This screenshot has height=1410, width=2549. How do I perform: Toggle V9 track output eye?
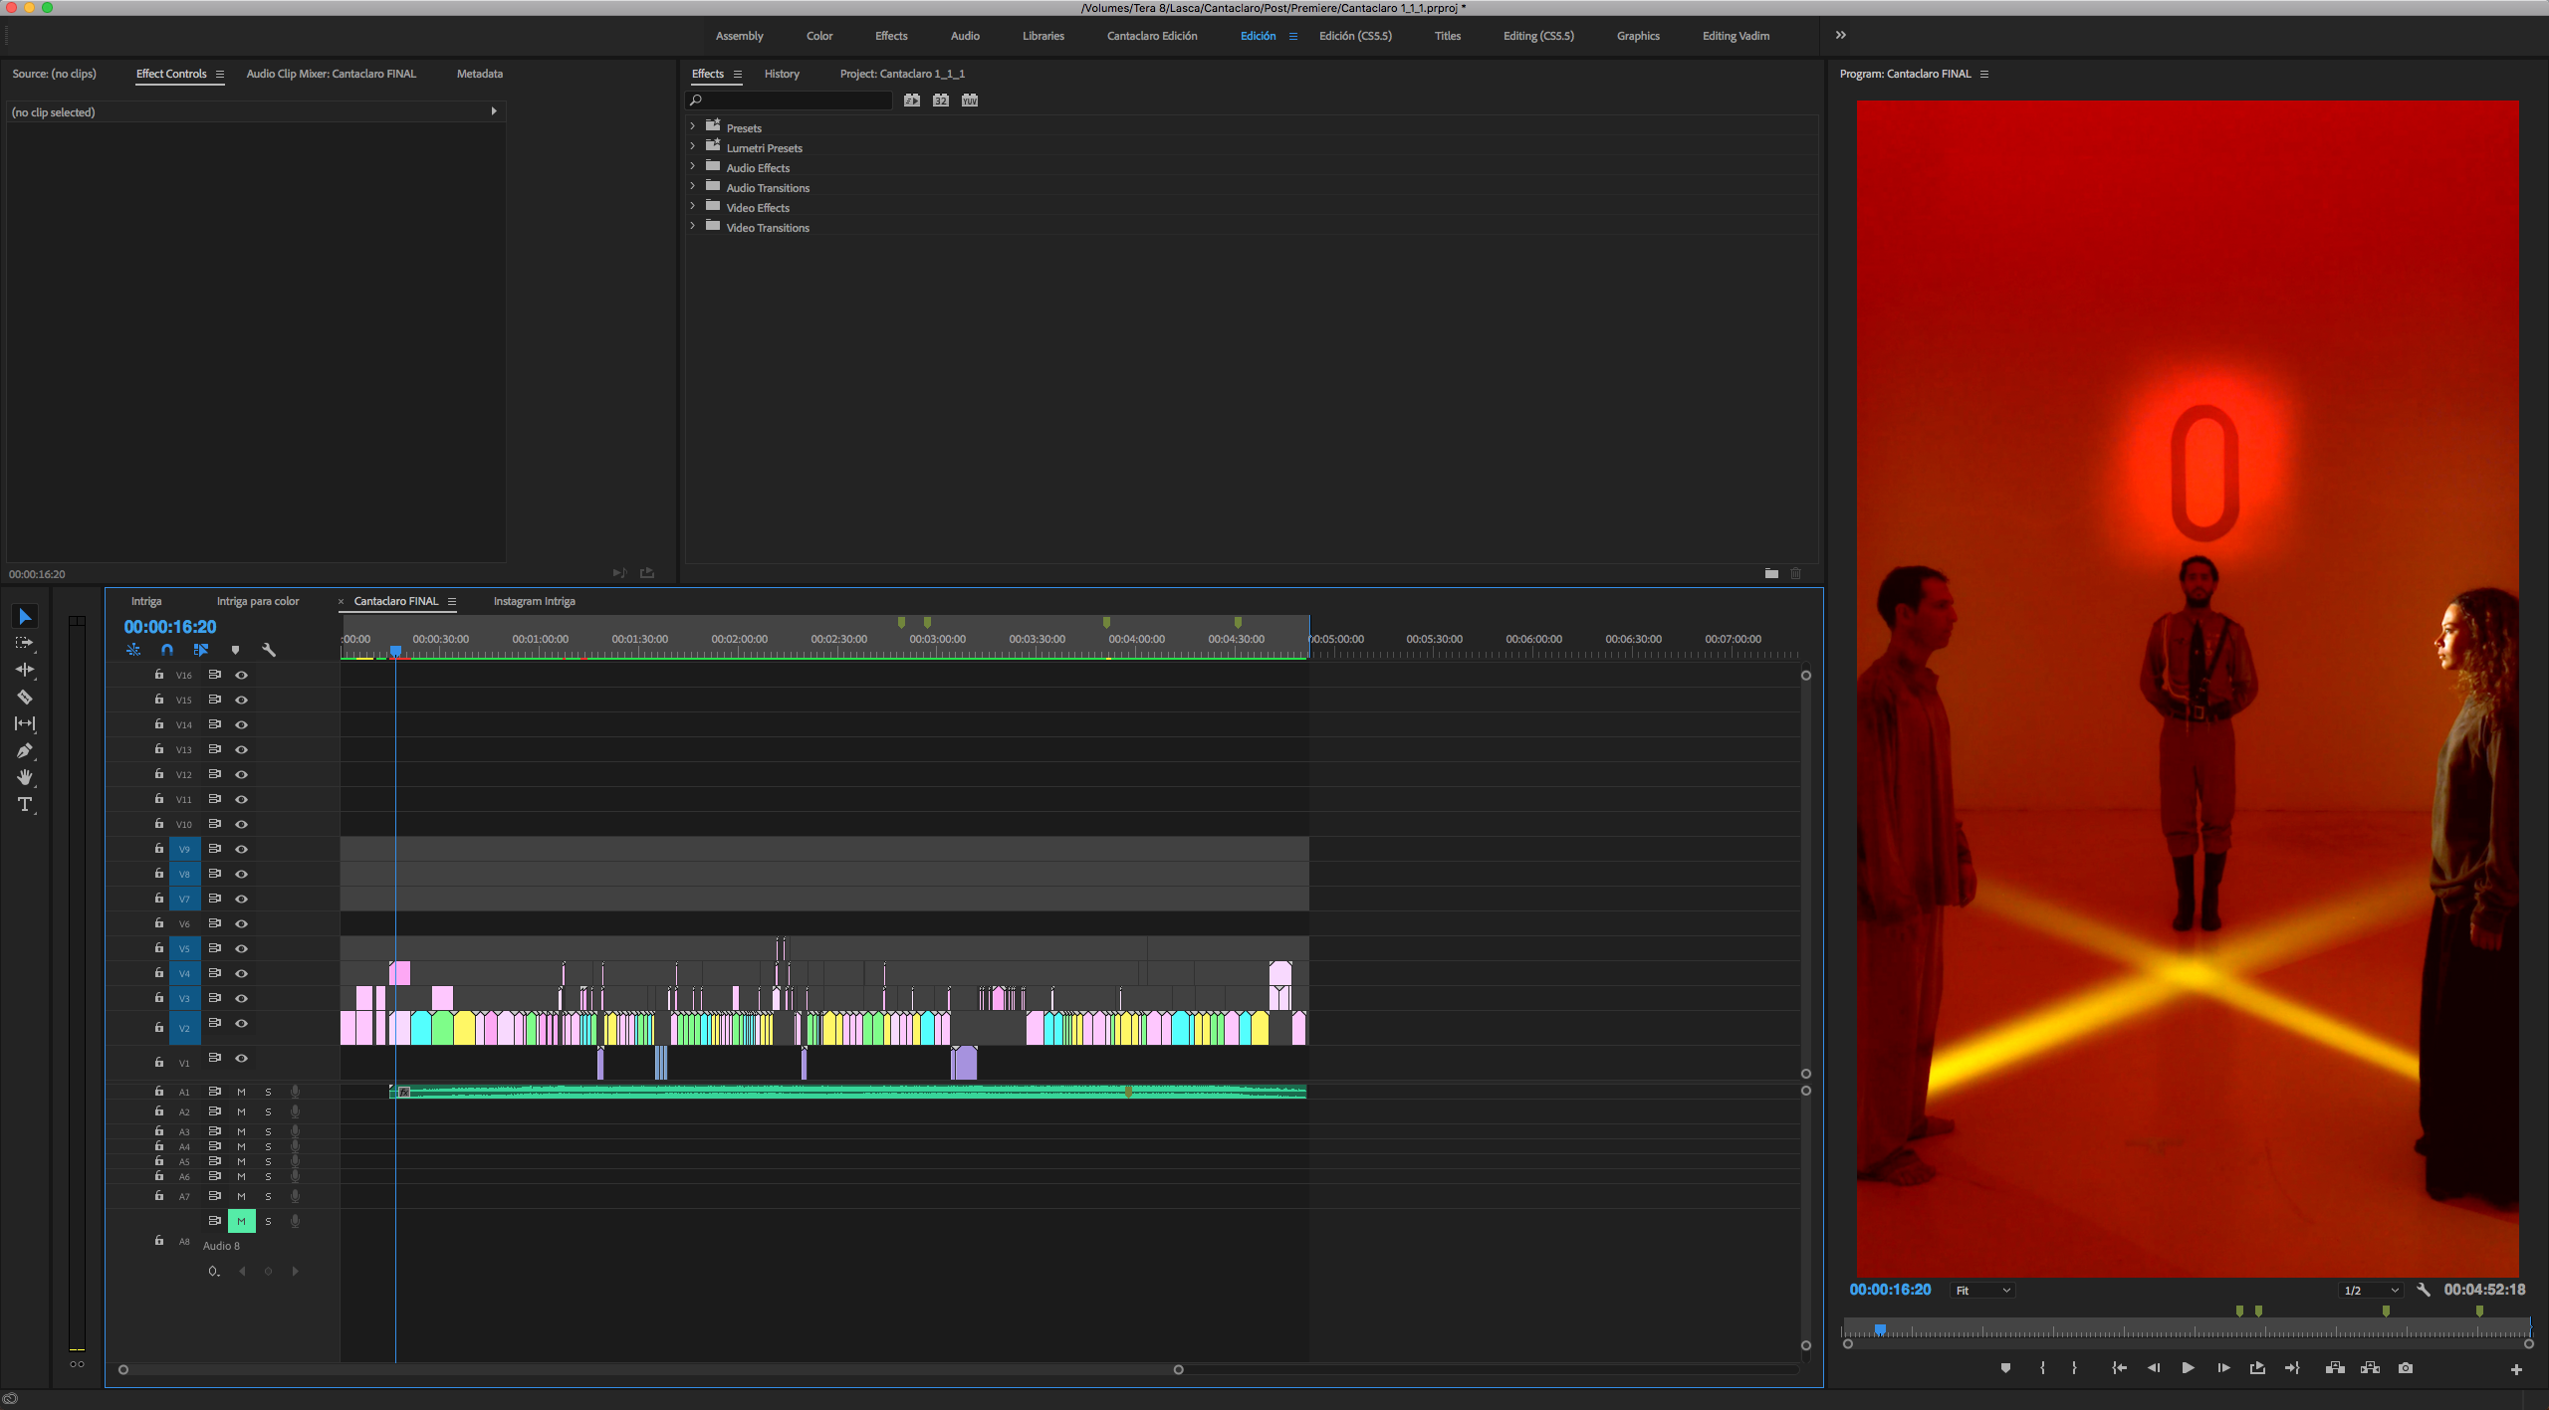[241, 849]
